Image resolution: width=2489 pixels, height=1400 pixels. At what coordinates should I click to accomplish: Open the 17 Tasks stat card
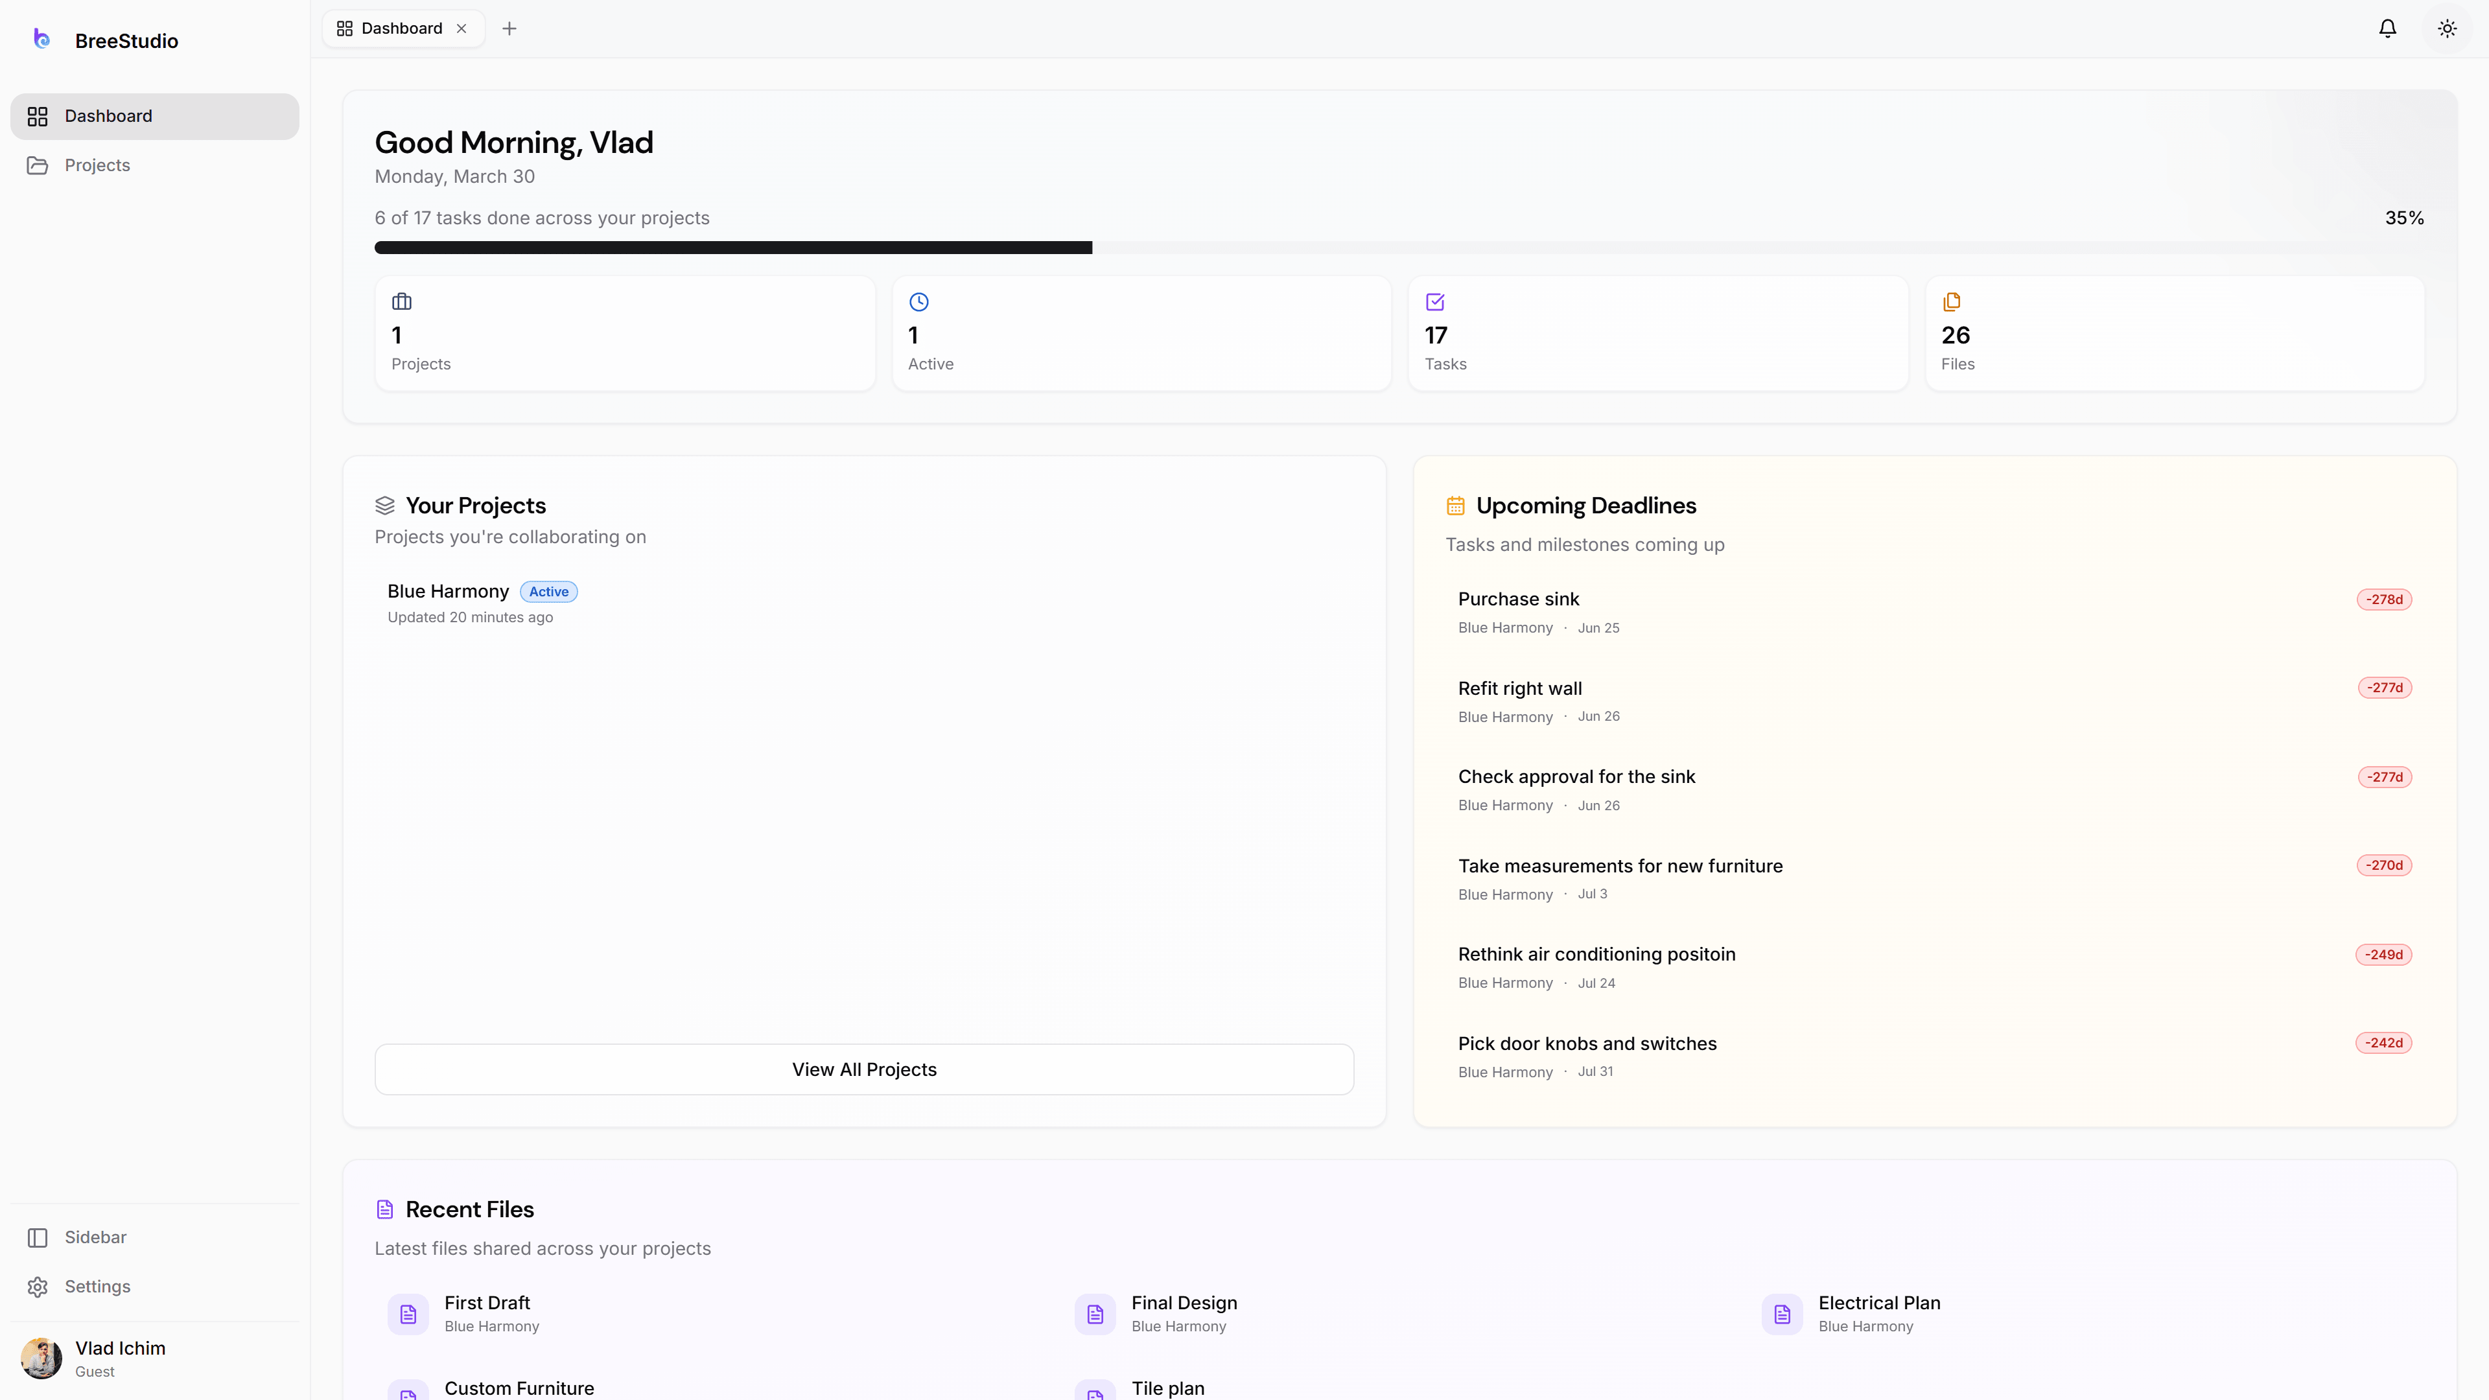coord(1658,333)
